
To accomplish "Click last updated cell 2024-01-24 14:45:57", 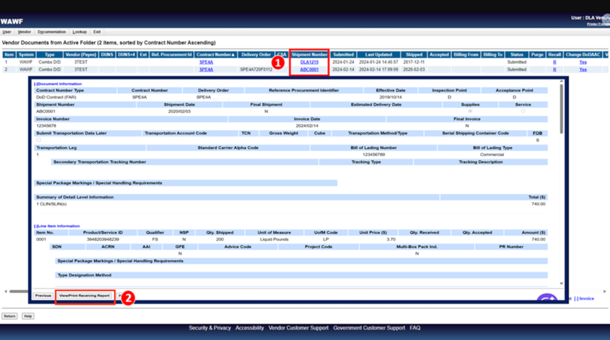I will (378, 62).
